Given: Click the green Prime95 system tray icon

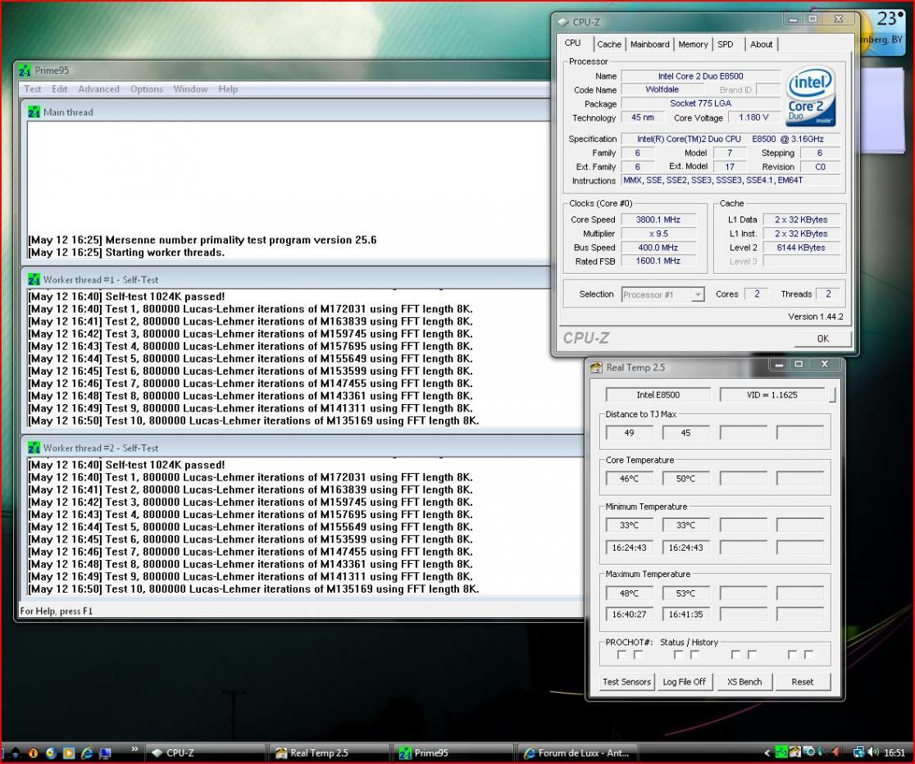Looking at the screenshot, I should [x=781, y=752].
